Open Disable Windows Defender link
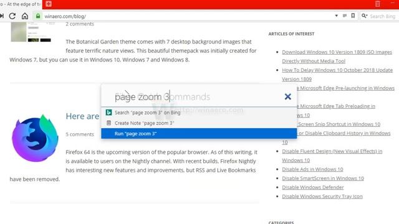The height and width of the screenshot is (224, 399). (313, 187)
